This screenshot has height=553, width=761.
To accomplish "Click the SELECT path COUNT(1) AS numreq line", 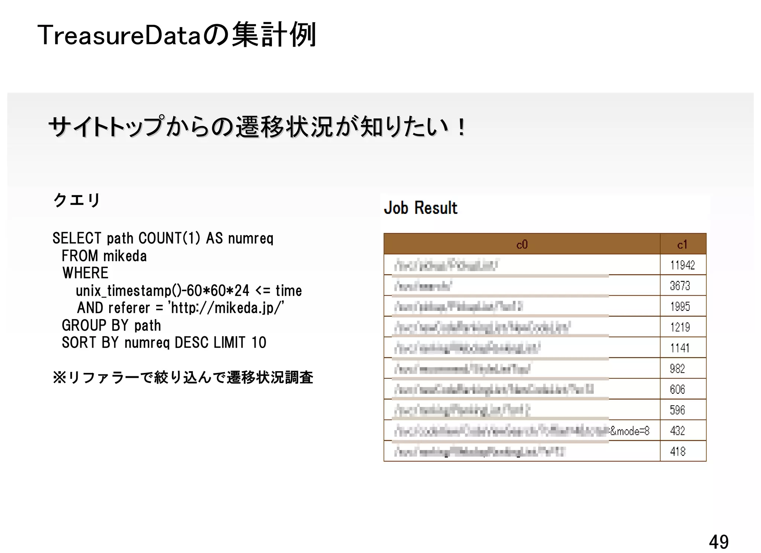I will (x=163, y=238).
